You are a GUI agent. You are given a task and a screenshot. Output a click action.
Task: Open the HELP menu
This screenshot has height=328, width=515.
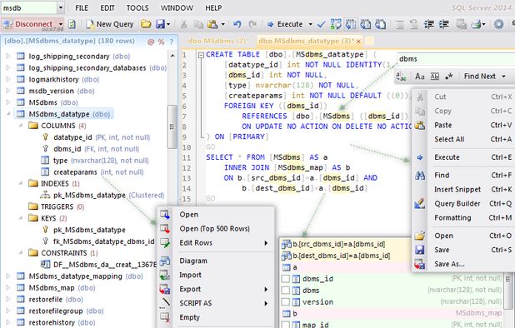213,7
